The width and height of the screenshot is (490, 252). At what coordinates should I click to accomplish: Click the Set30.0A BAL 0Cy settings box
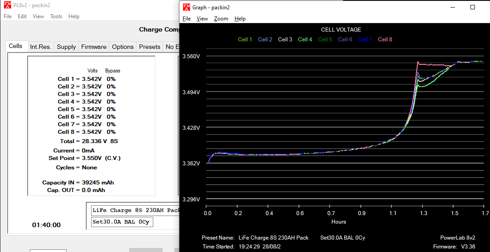pyautogui.click(x=122, y=222)
